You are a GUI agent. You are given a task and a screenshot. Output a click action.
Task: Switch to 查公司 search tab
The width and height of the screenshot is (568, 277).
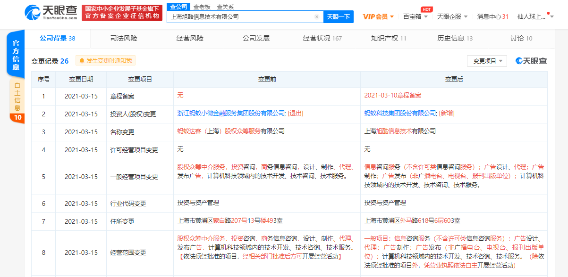pyautogui.click(x=178, y=7)
